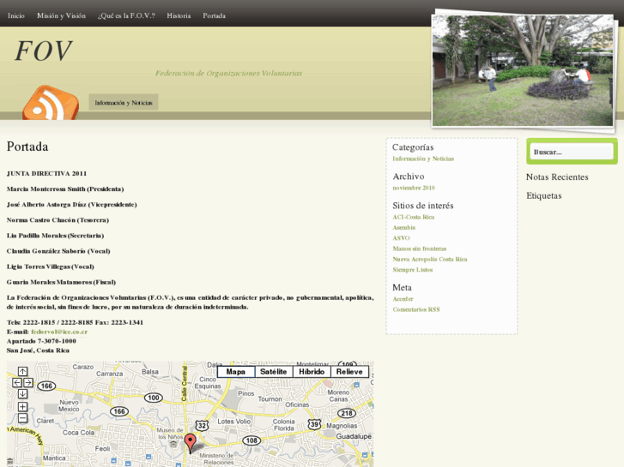Screen dimensions: 624x467
Task: Pan map up with arrow control
Action: click(x=22, y=371)
